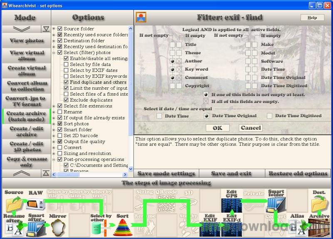This screenshot has width=333, height=239.
Task: Switch to Convert .jps to TV format
Action: [26, 101]
